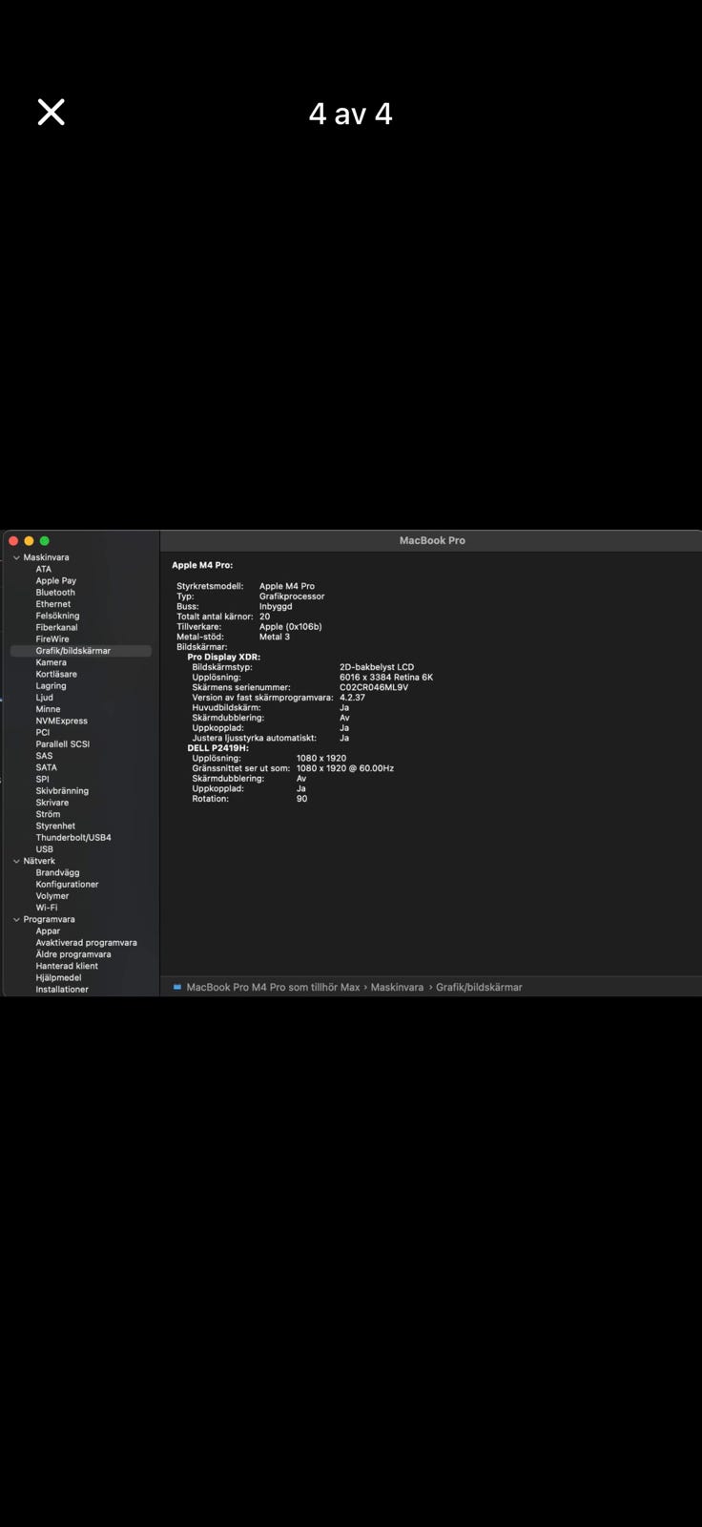The height and width of the screenshot is (1527, 702).
Task: Open the Ethernet sidebar entry
Action: point(53,604)
